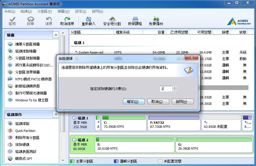Select the System Reserved partition row
Viewport: 256px width, 166px height.
161,52
